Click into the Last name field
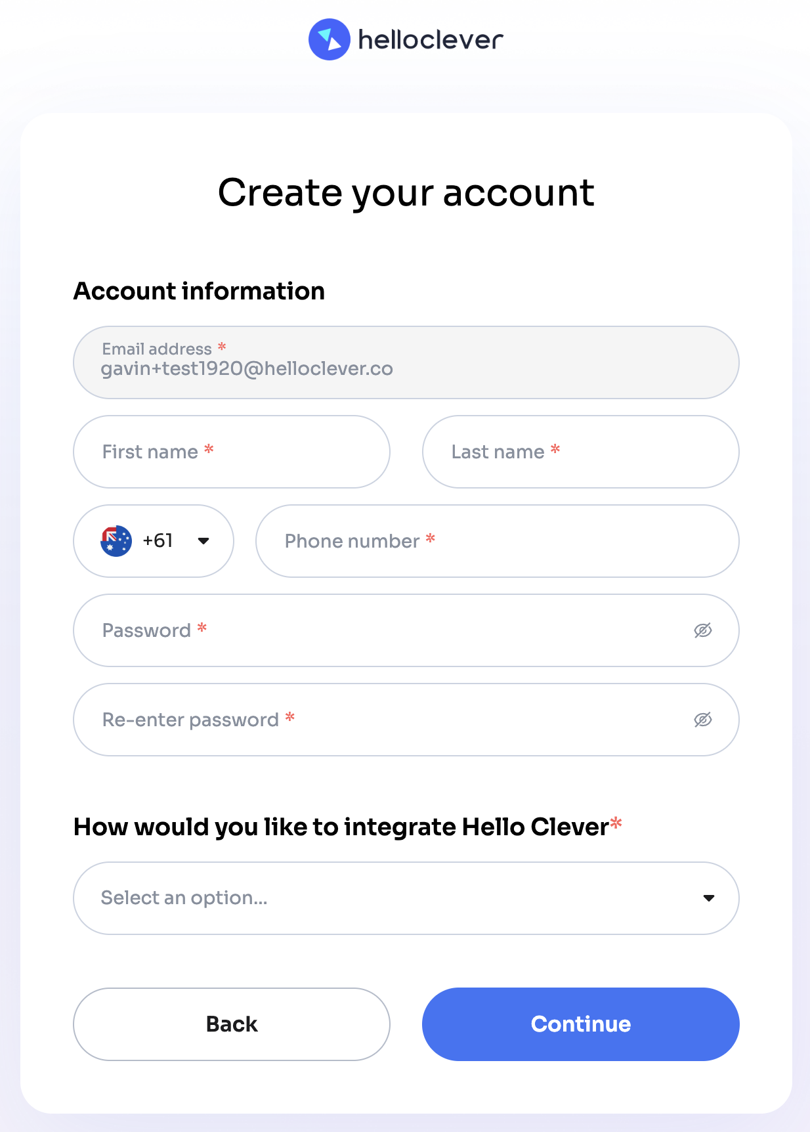Viewport: 810px width, 1132px height. click(580, 452)
